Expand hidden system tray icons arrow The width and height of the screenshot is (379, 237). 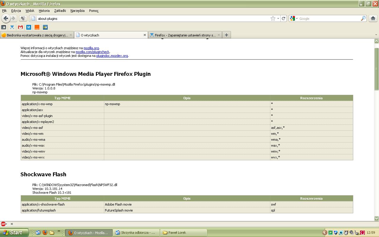coord(325,233)
